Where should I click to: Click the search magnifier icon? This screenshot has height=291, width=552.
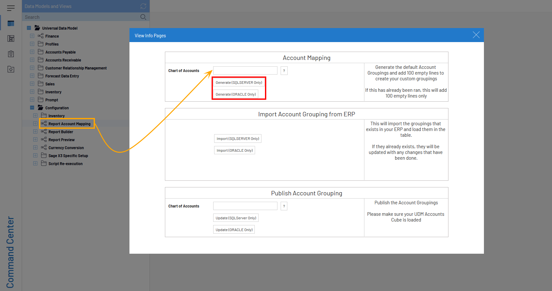(x=143, y=17)
